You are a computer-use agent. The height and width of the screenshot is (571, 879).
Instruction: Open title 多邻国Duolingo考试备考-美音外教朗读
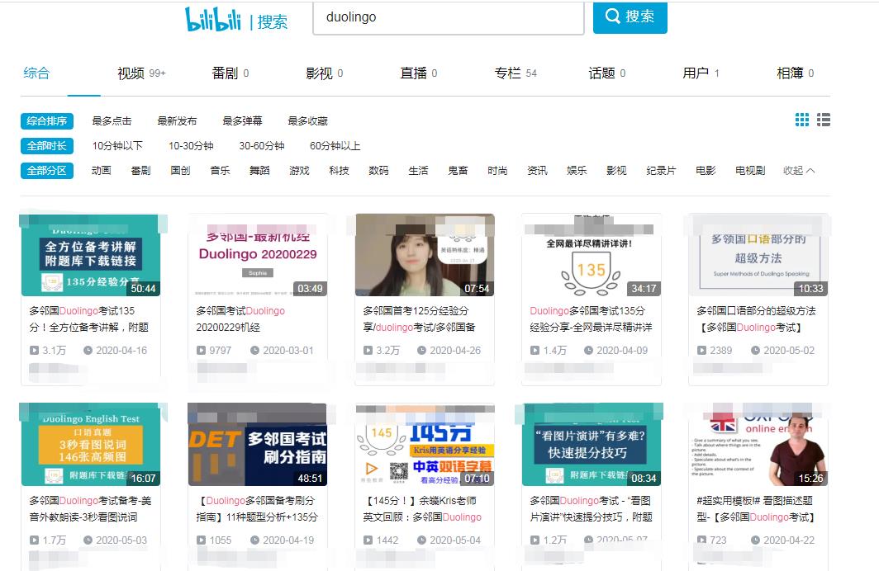click(90, 509)
